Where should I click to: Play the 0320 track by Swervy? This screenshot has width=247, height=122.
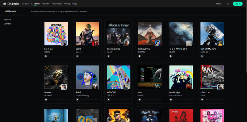pyautogui.click(x=77, y=56)
